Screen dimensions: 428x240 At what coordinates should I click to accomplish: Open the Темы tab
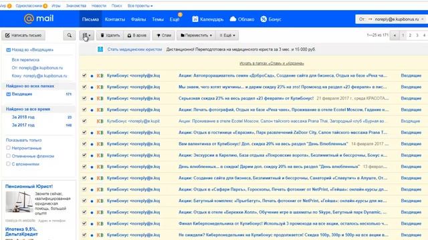point(158,19)
